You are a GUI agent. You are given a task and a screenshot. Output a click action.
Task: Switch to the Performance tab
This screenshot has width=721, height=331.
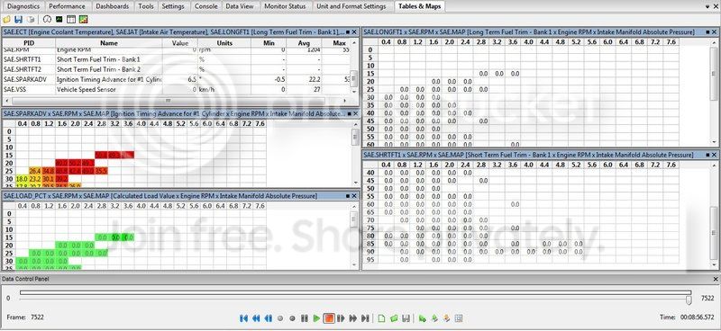tap(67, 6)
